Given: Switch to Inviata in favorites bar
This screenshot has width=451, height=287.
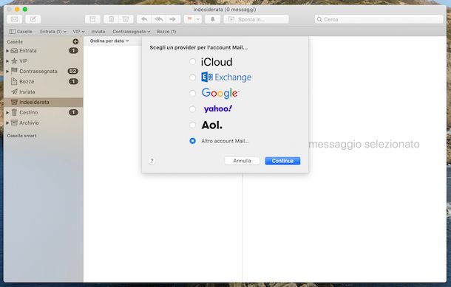Looking at the screenshot, I should coord(98,32).
